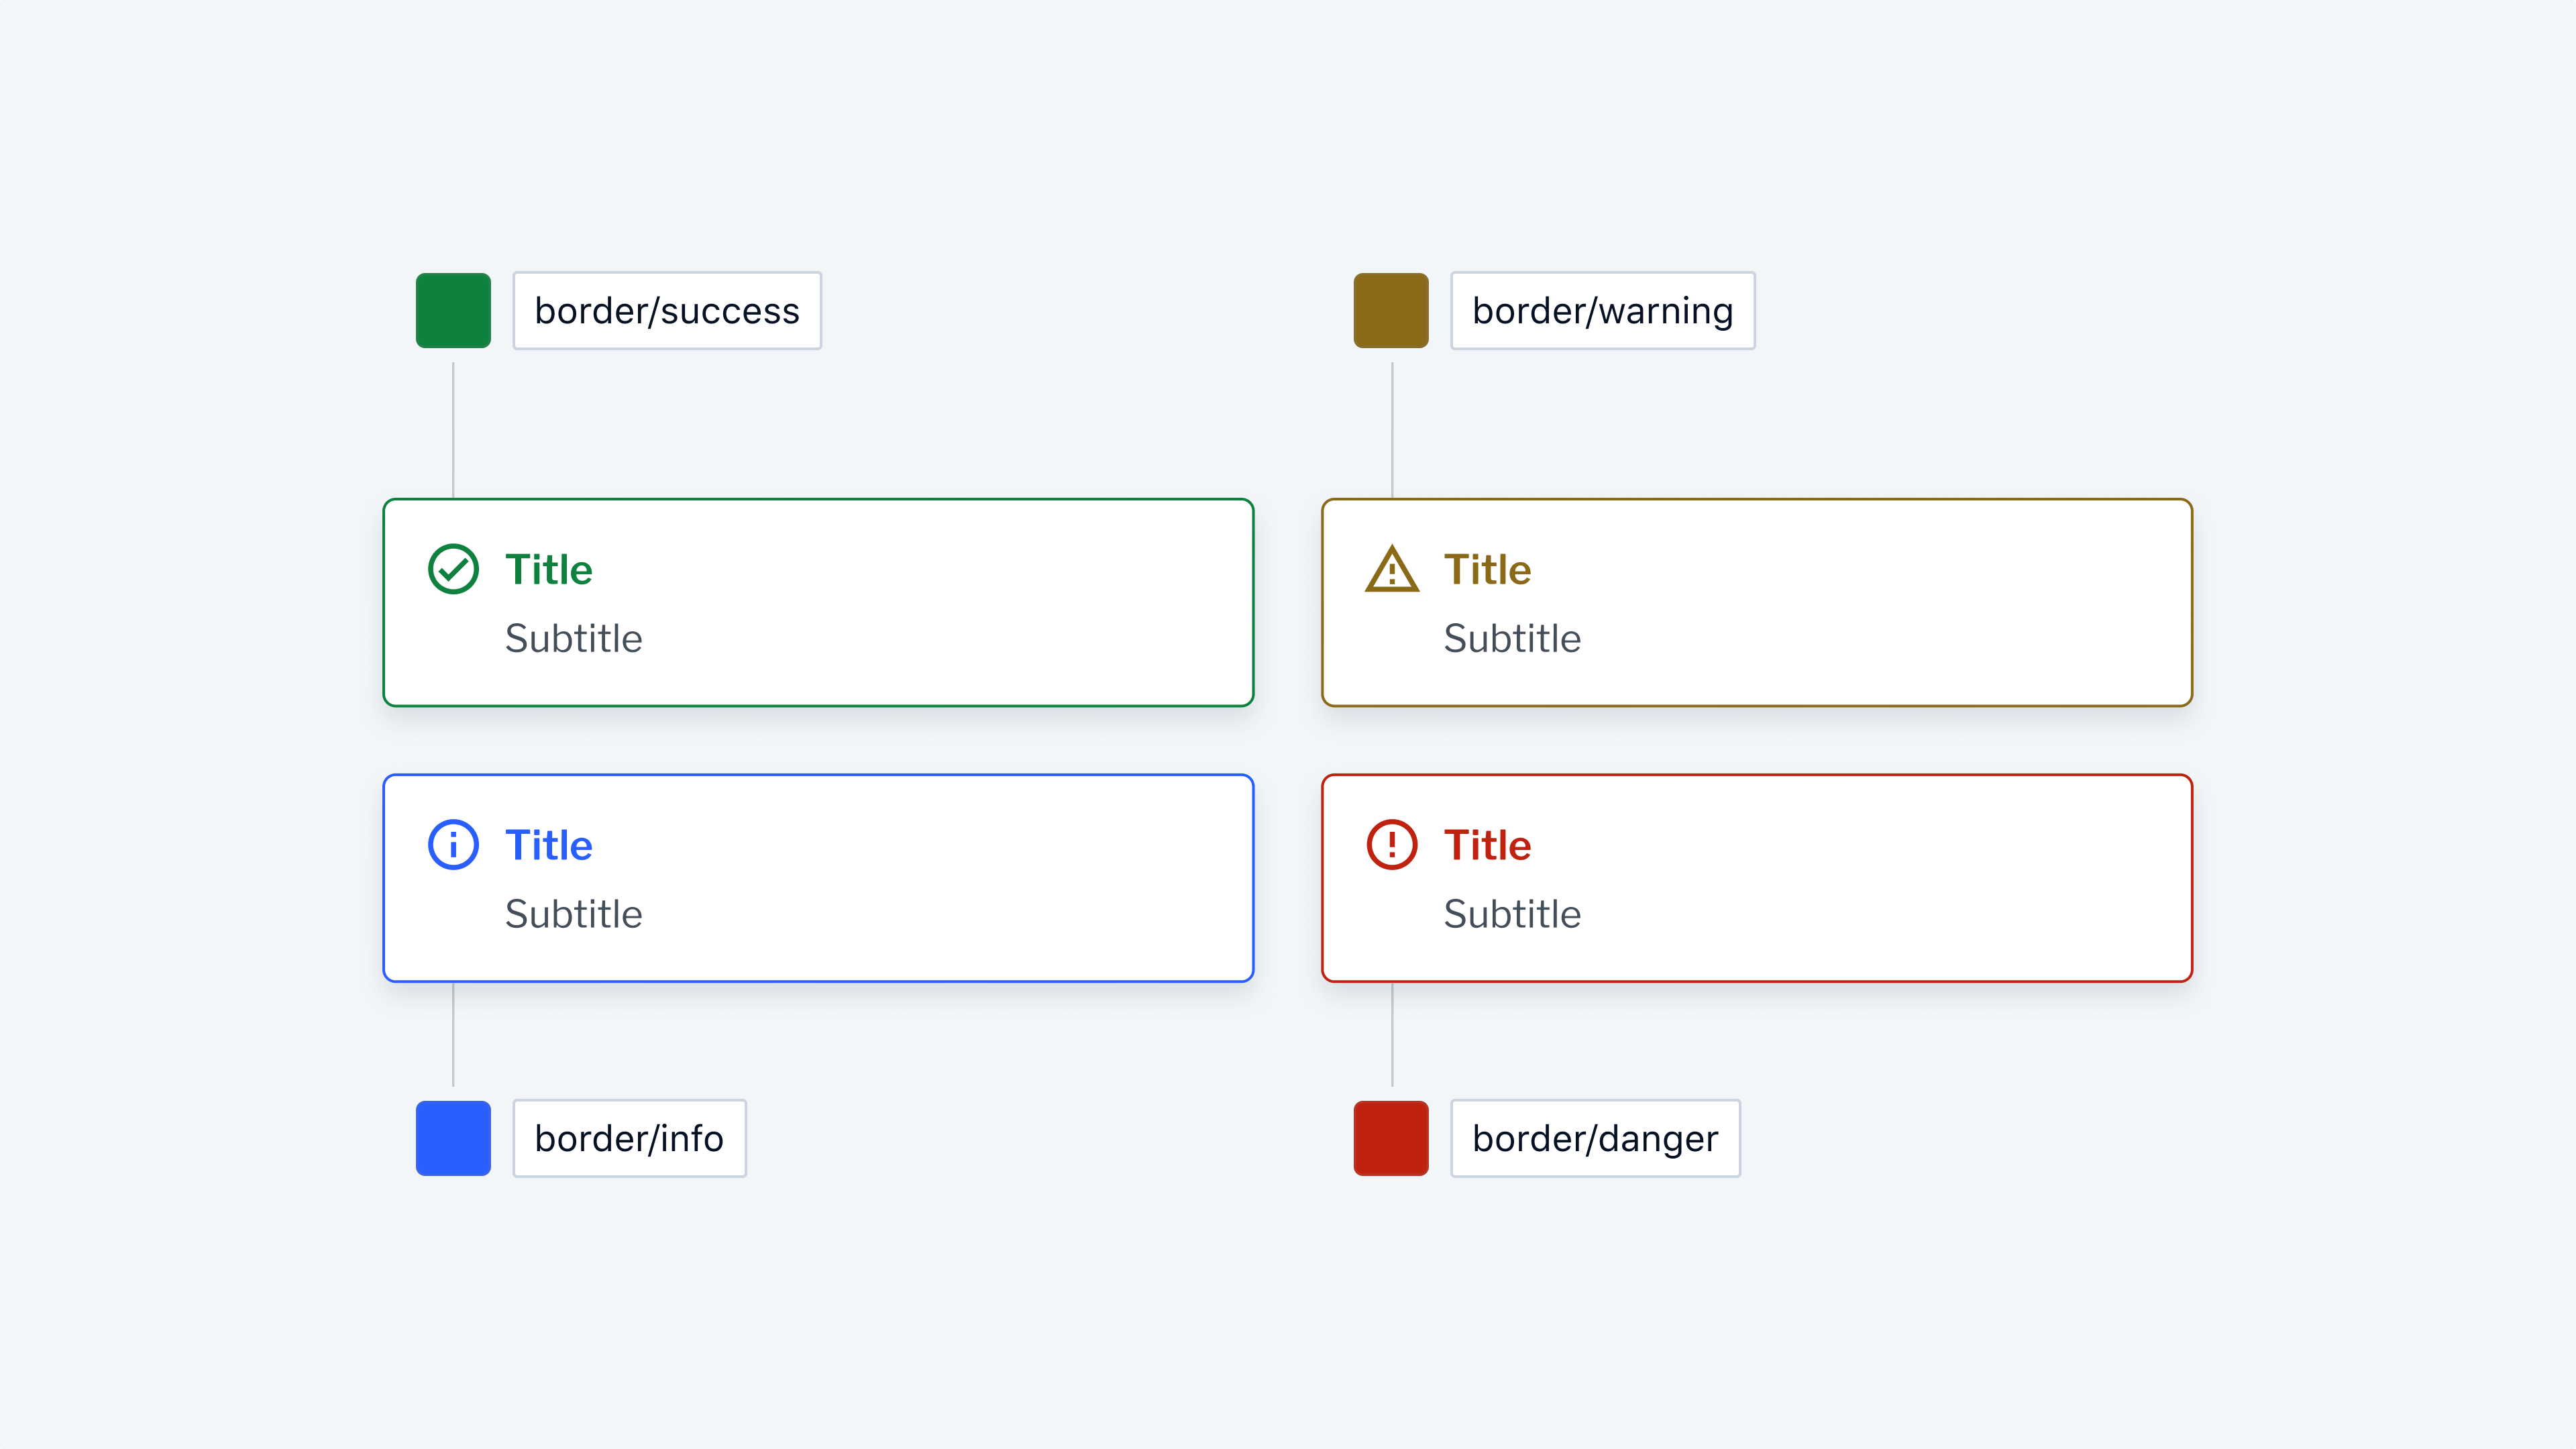Screen dimensions: 2576x1449
Task: Click the red exclamation danger icon
Action: [x=1391, y=845]
